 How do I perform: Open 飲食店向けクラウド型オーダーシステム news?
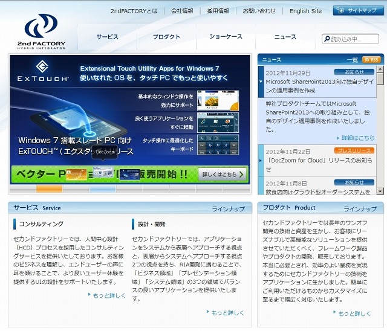click(x=318, y=191)
